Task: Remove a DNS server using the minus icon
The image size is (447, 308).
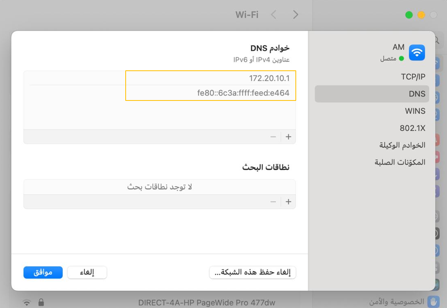Action: (273, 137)
